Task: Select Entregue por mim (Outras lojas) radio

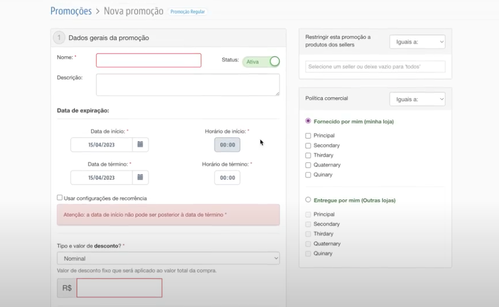Action: click(x=308, y=200)
